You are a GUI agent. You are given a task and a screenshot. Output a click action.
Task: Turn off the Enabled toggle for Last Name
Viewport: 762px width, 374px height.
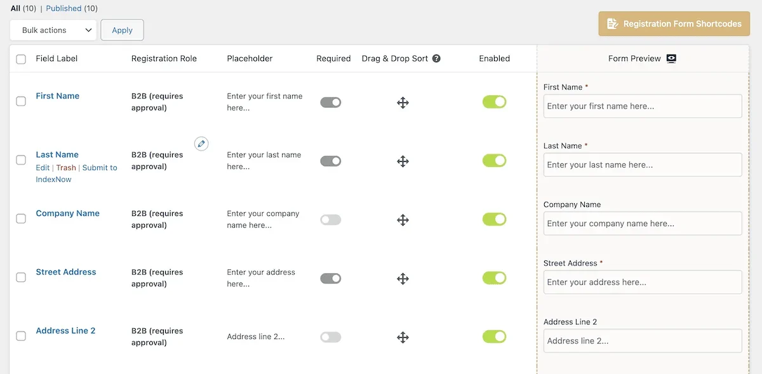(495, 161)
